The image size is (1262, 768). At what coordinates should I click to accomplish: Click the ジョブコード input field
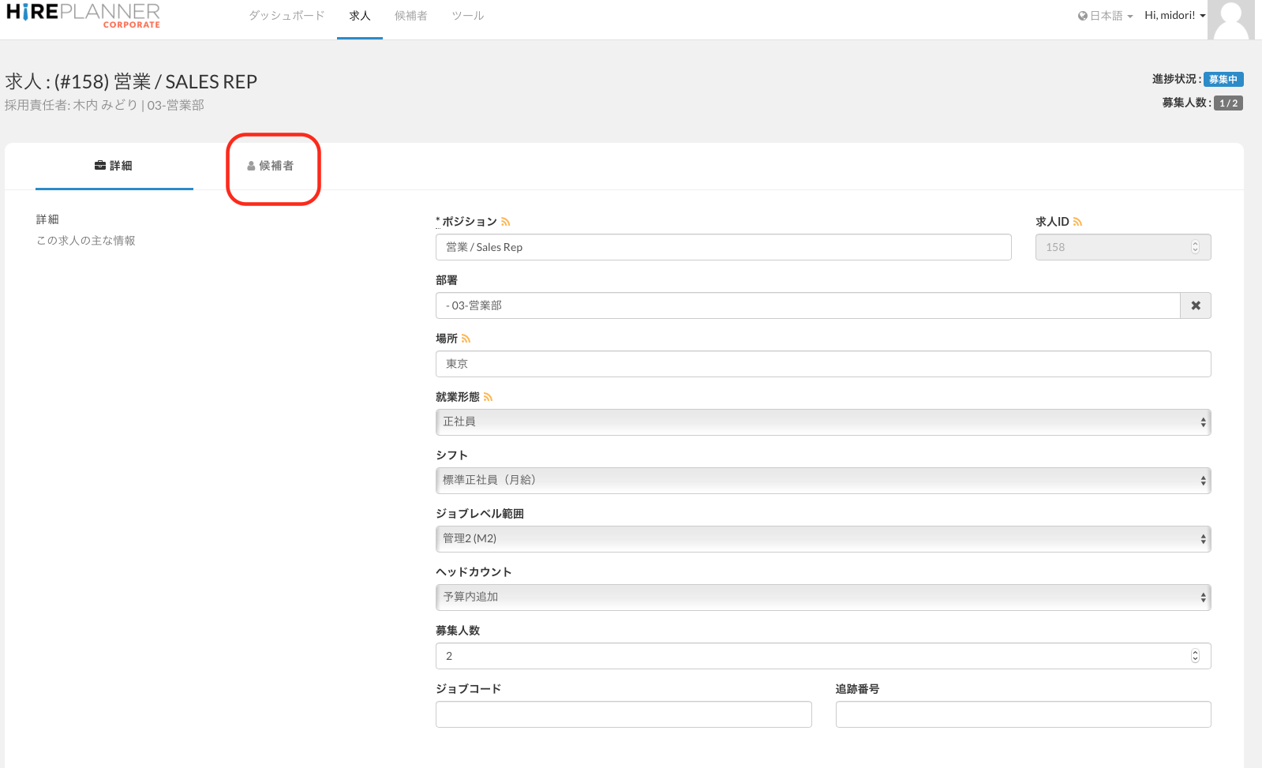point(624,714)
